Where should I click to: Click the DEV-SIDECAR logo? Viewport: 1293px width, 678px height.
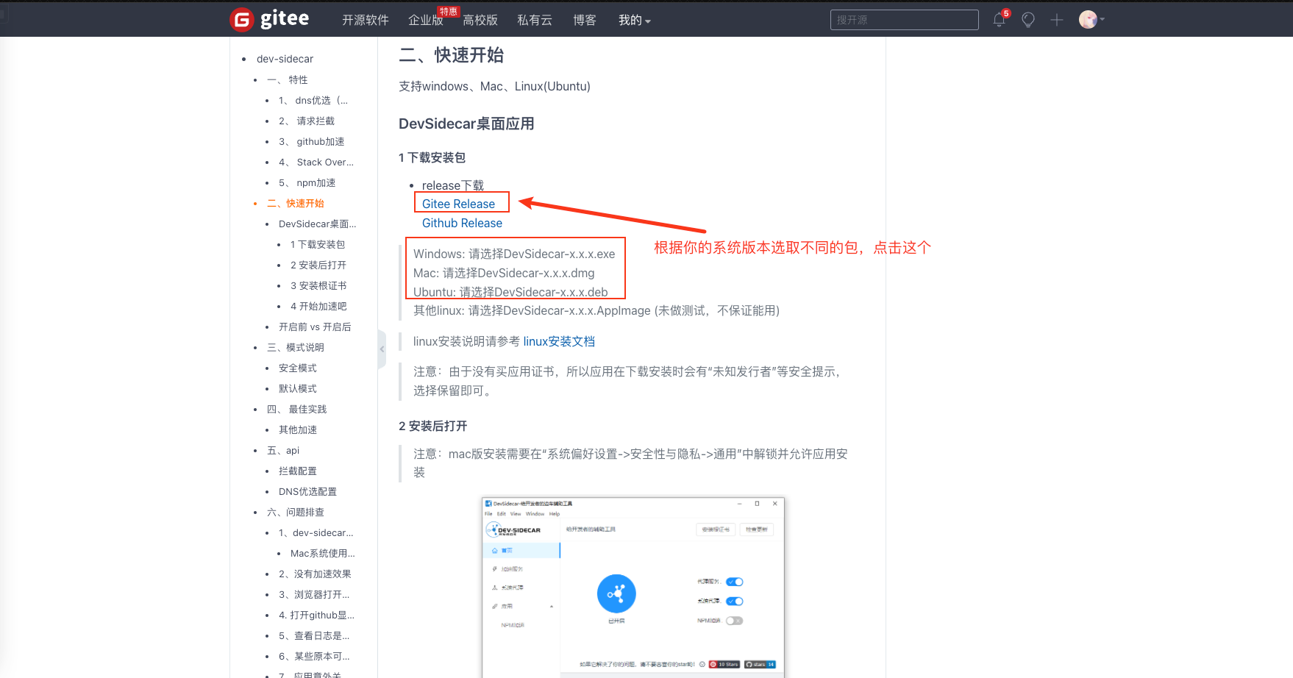[513, 529]
